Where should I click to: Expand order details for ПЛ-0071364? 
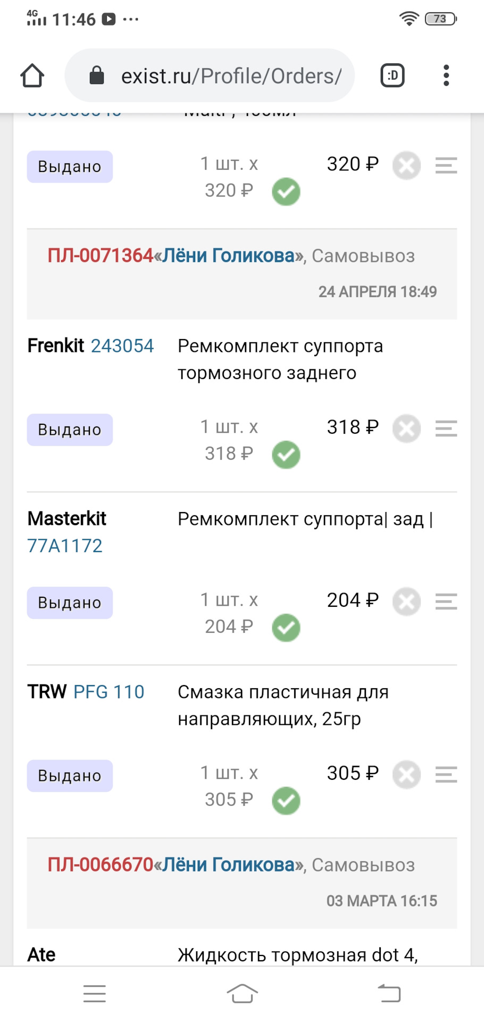coord(100,256)
